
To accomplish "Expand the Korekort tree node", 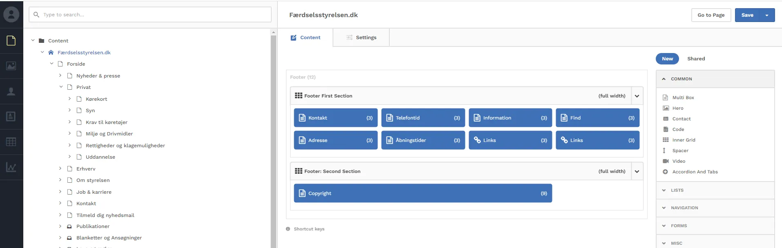I will pyautogui.click(x=69, y=99).
